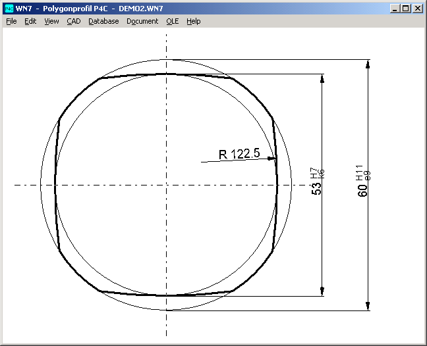Image resolution: width=427 pixels, height=346 pixels.
Task: Minimize the WN7 window
Action: [x=394, y=9]
